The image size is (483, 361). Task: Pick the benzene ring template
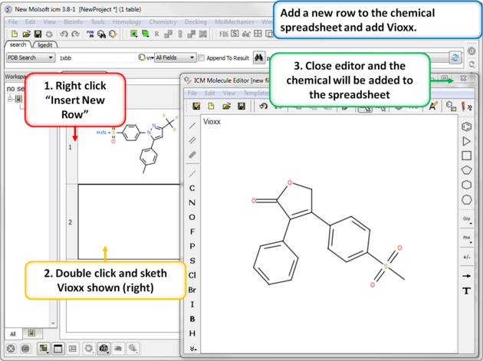466,127
